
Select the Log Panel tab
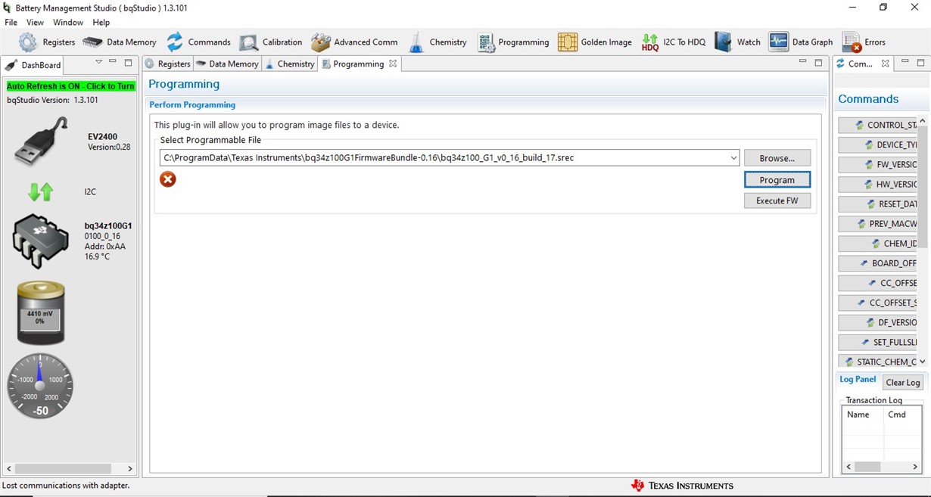pos(858,379)
